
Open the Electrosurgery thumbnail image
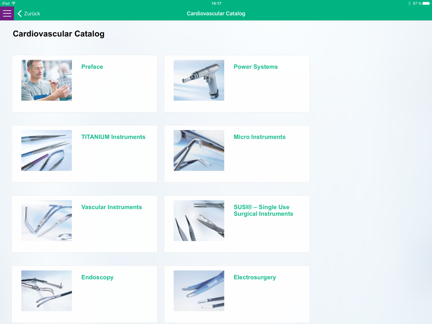tap(199, 291)
